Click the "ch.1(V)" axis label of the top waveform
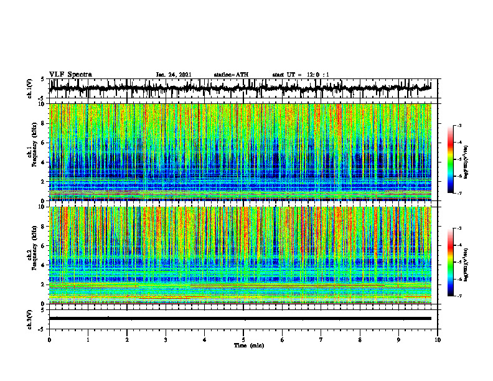Screen dimensions: 493x381 (30, 88)
